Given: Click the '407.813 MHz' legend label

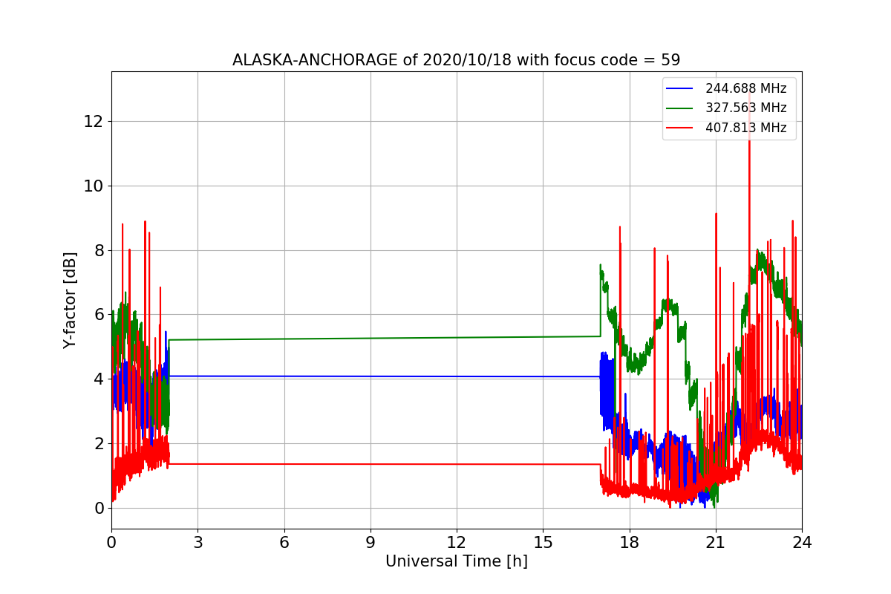Looking at the screenshot, I should (x=745, y=128).
